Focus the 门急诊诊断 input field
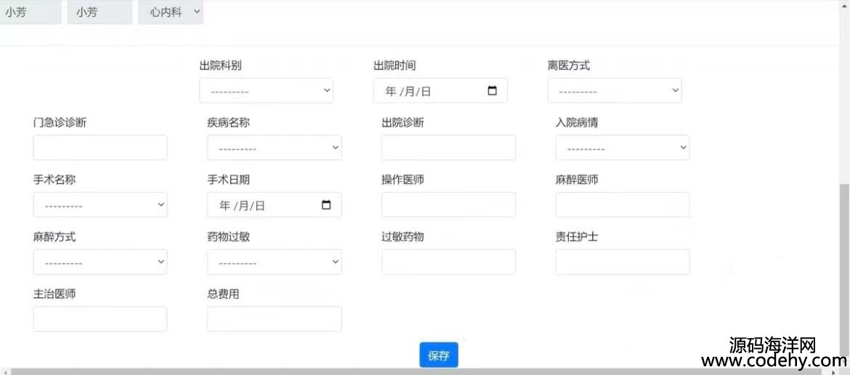 [x=100, y=148]
